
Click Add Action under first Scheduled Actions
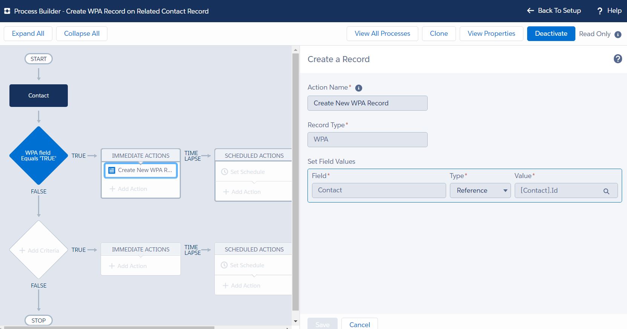[242, 192]
